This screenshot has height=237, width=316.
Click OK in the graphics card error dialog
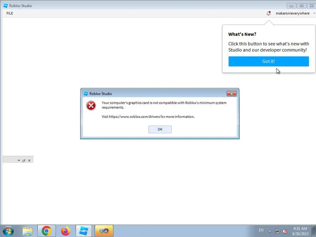tap(160, 129)
